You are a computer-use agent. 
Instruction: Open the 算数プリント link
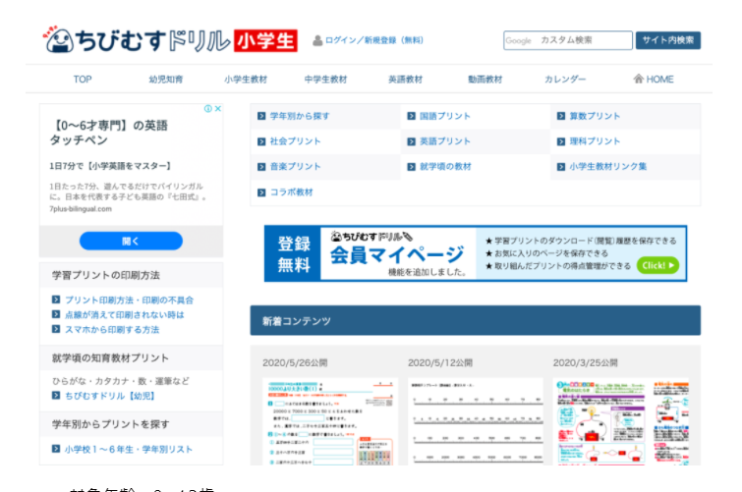pos(595,117)
